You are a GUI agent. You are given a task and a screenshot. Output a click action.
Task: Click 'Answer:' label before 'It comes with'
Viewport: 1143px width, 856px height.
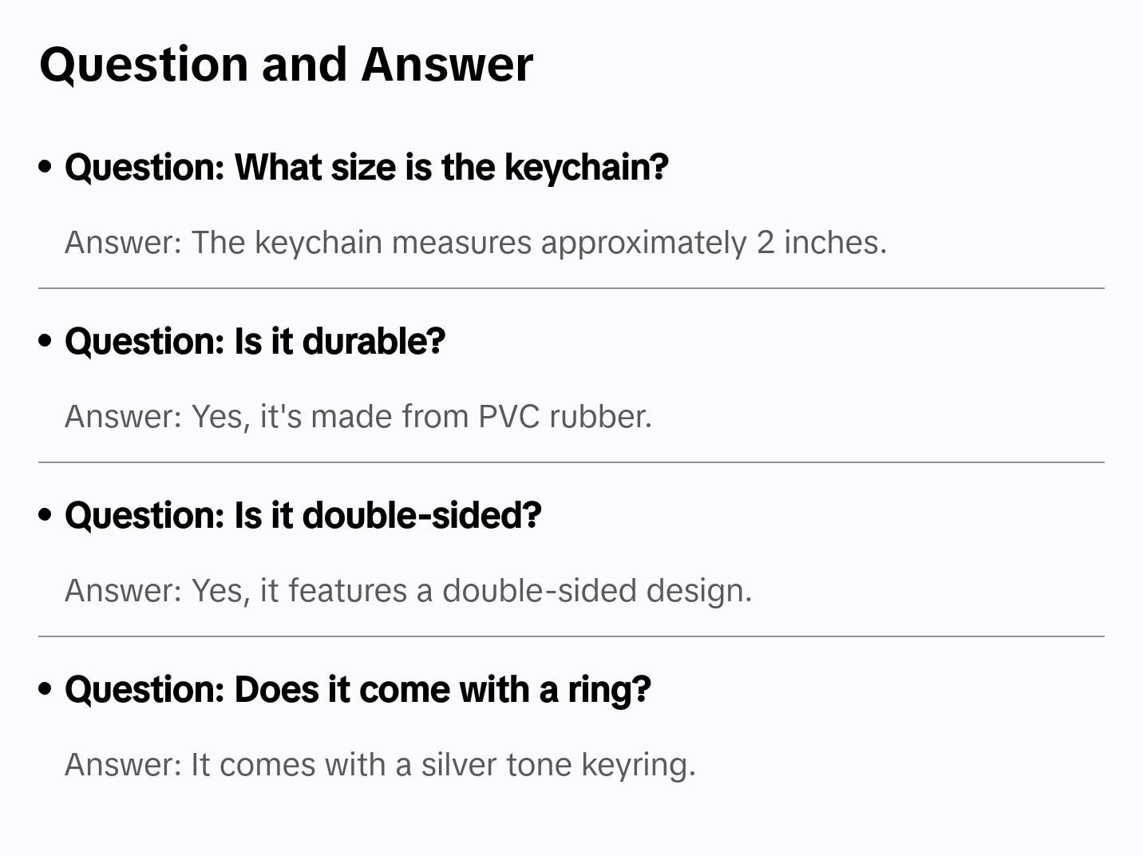[x=124, y=765]
